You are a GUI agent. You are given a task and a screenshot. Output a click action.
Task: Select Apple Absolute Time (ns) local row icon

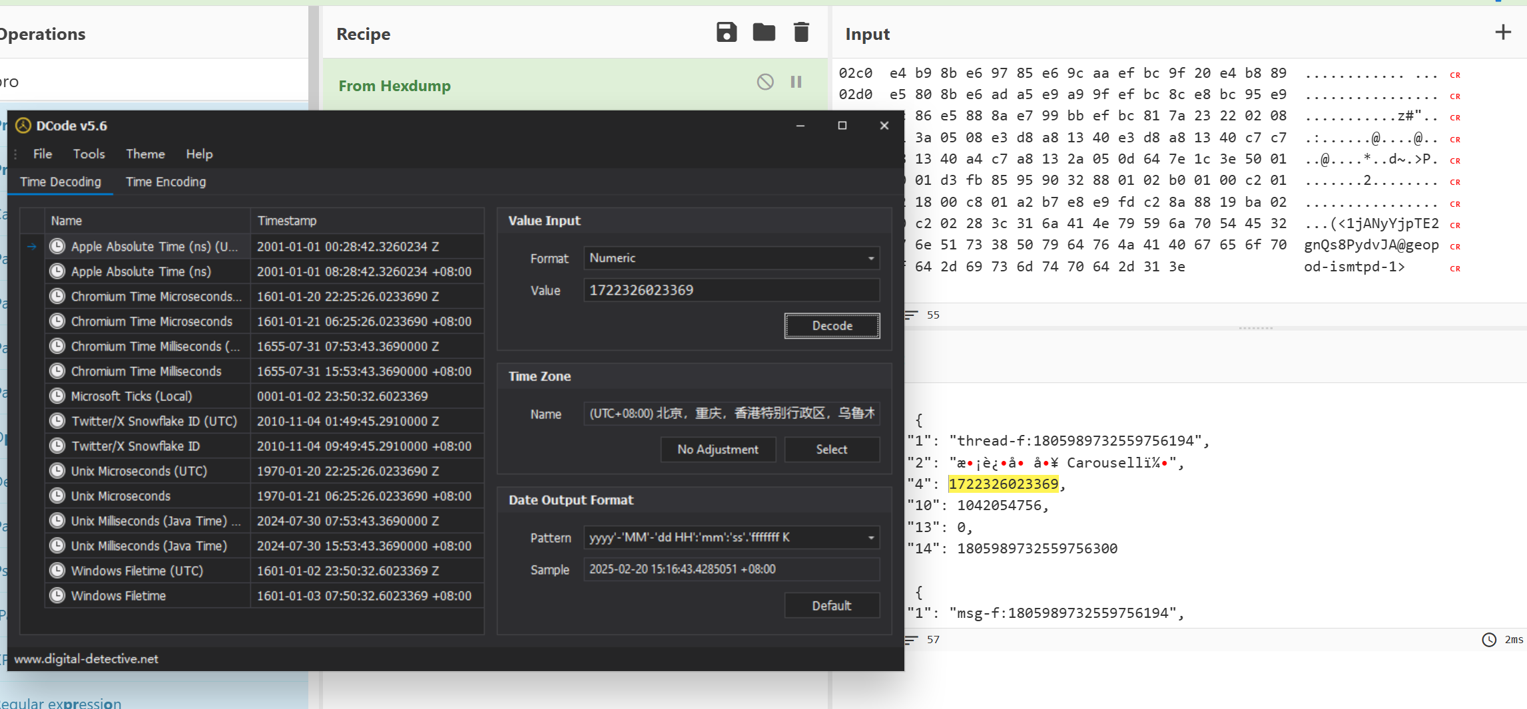point(58,271)
